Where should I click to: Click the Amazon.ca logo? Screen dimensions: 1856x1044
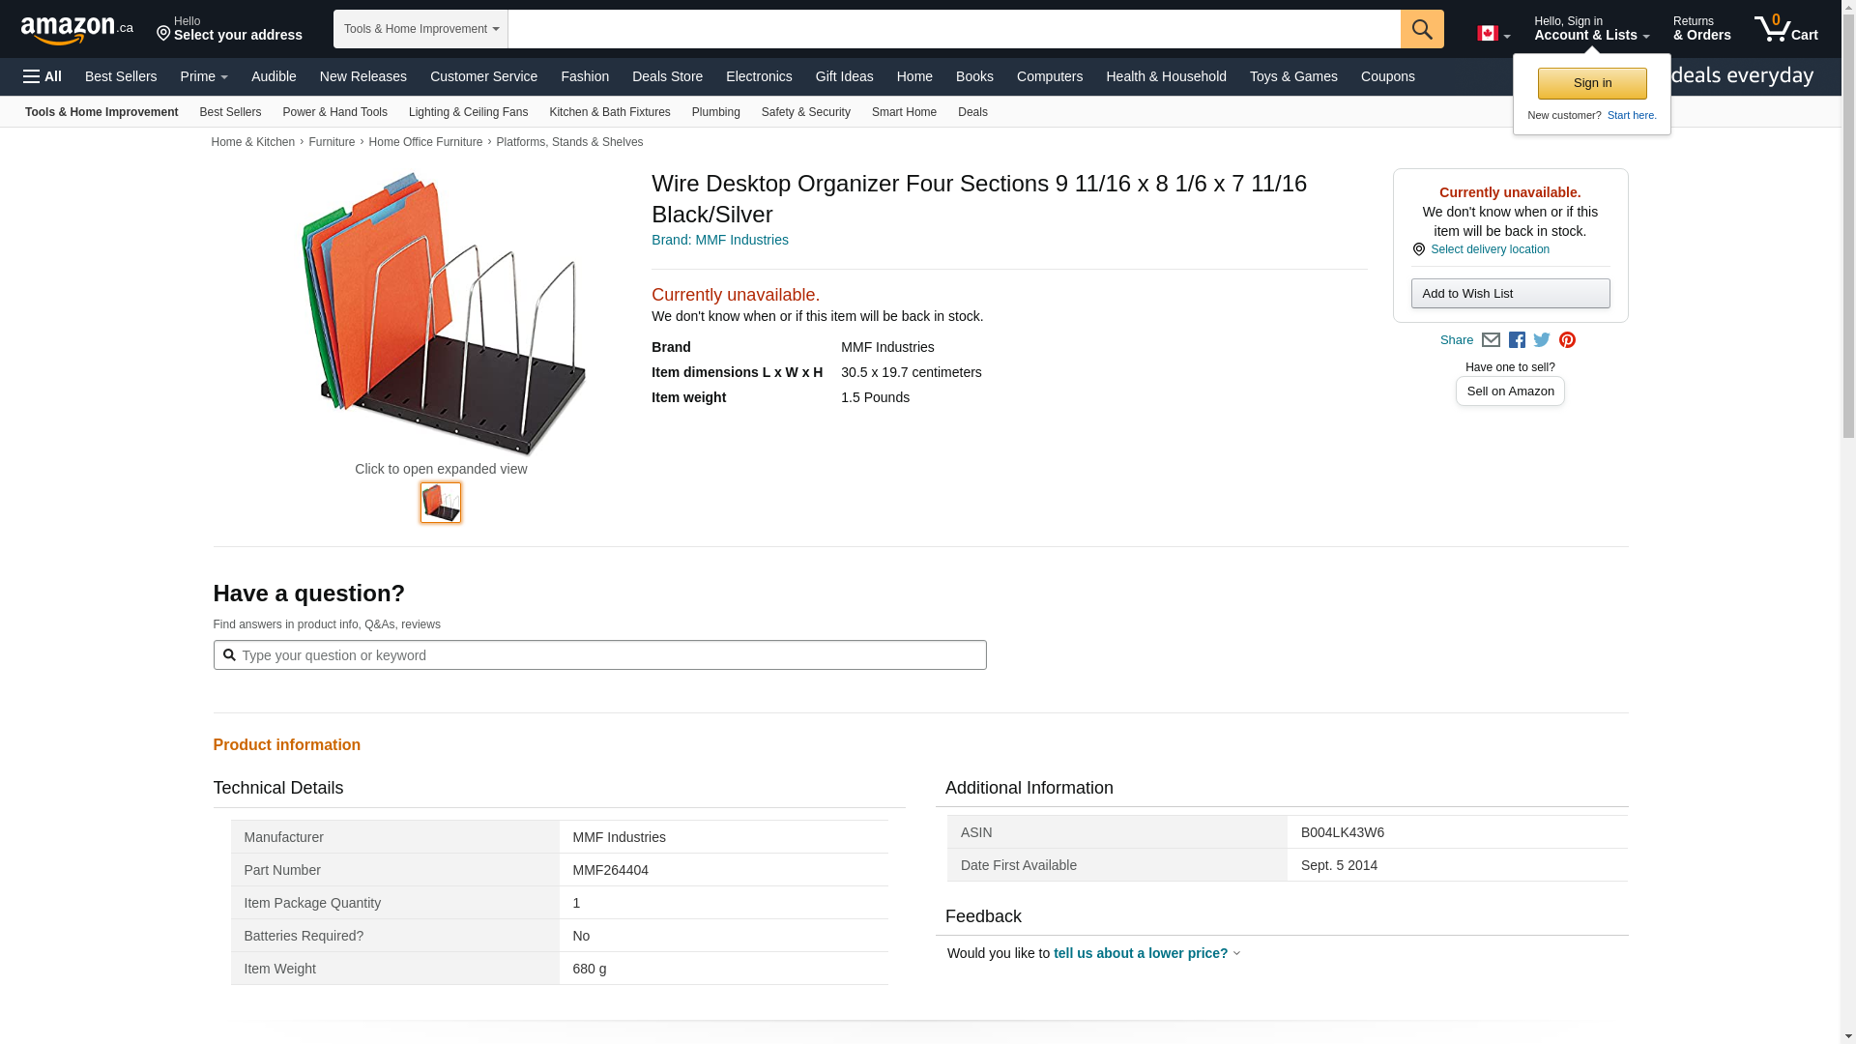[76, 30]
